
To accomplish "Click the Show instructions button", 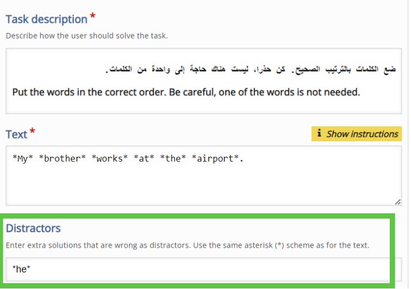I will pyautogui.click(x=357, y=134).
